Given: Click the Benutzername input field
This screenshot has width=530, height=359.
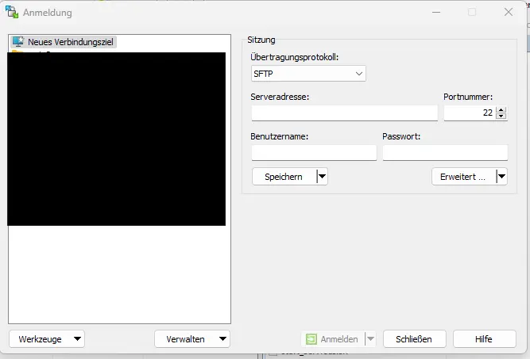Looking at the screenshot, I should [x=314, y=152].
